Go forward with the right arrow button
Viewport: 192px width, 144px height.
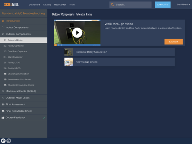(9, 141)
